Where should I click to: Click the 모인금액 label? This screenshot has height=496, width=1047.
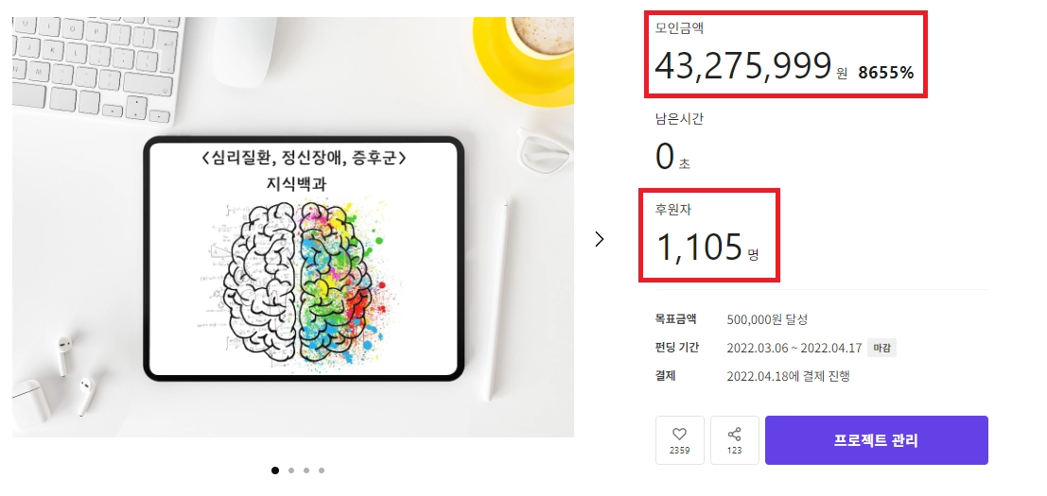click(x=676, y=28)
